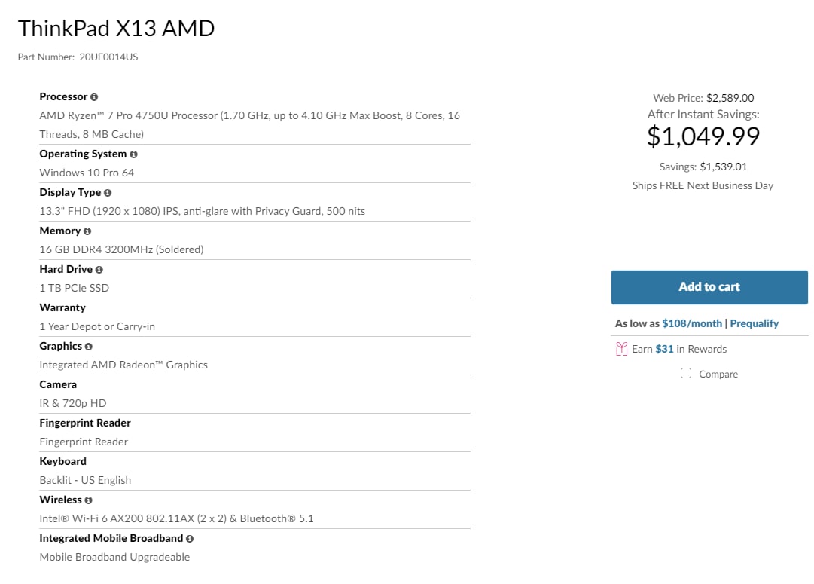This screenshot has height=584, width=814.
Task: Click the Compare label text
Action: (x=718, y=374)
